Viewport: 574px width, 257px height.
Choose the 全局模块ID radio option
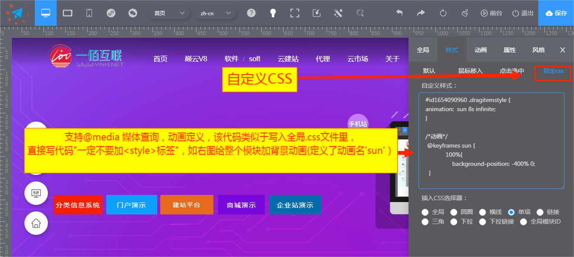[x=523, y=222]
